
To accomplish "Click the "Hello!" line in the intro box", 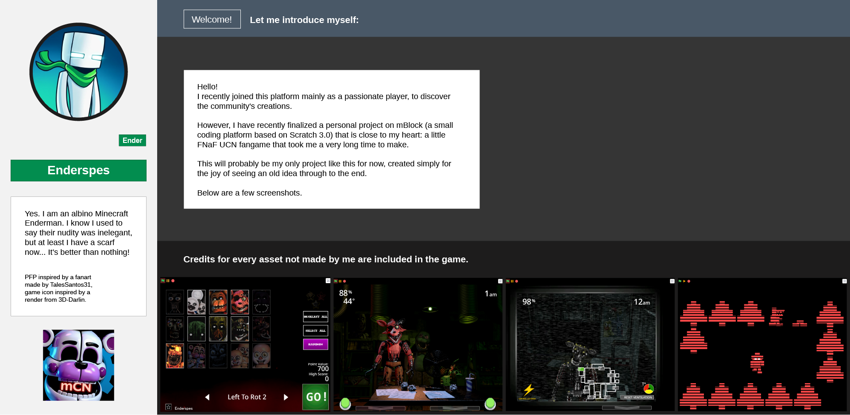I will tap(207, 87).
